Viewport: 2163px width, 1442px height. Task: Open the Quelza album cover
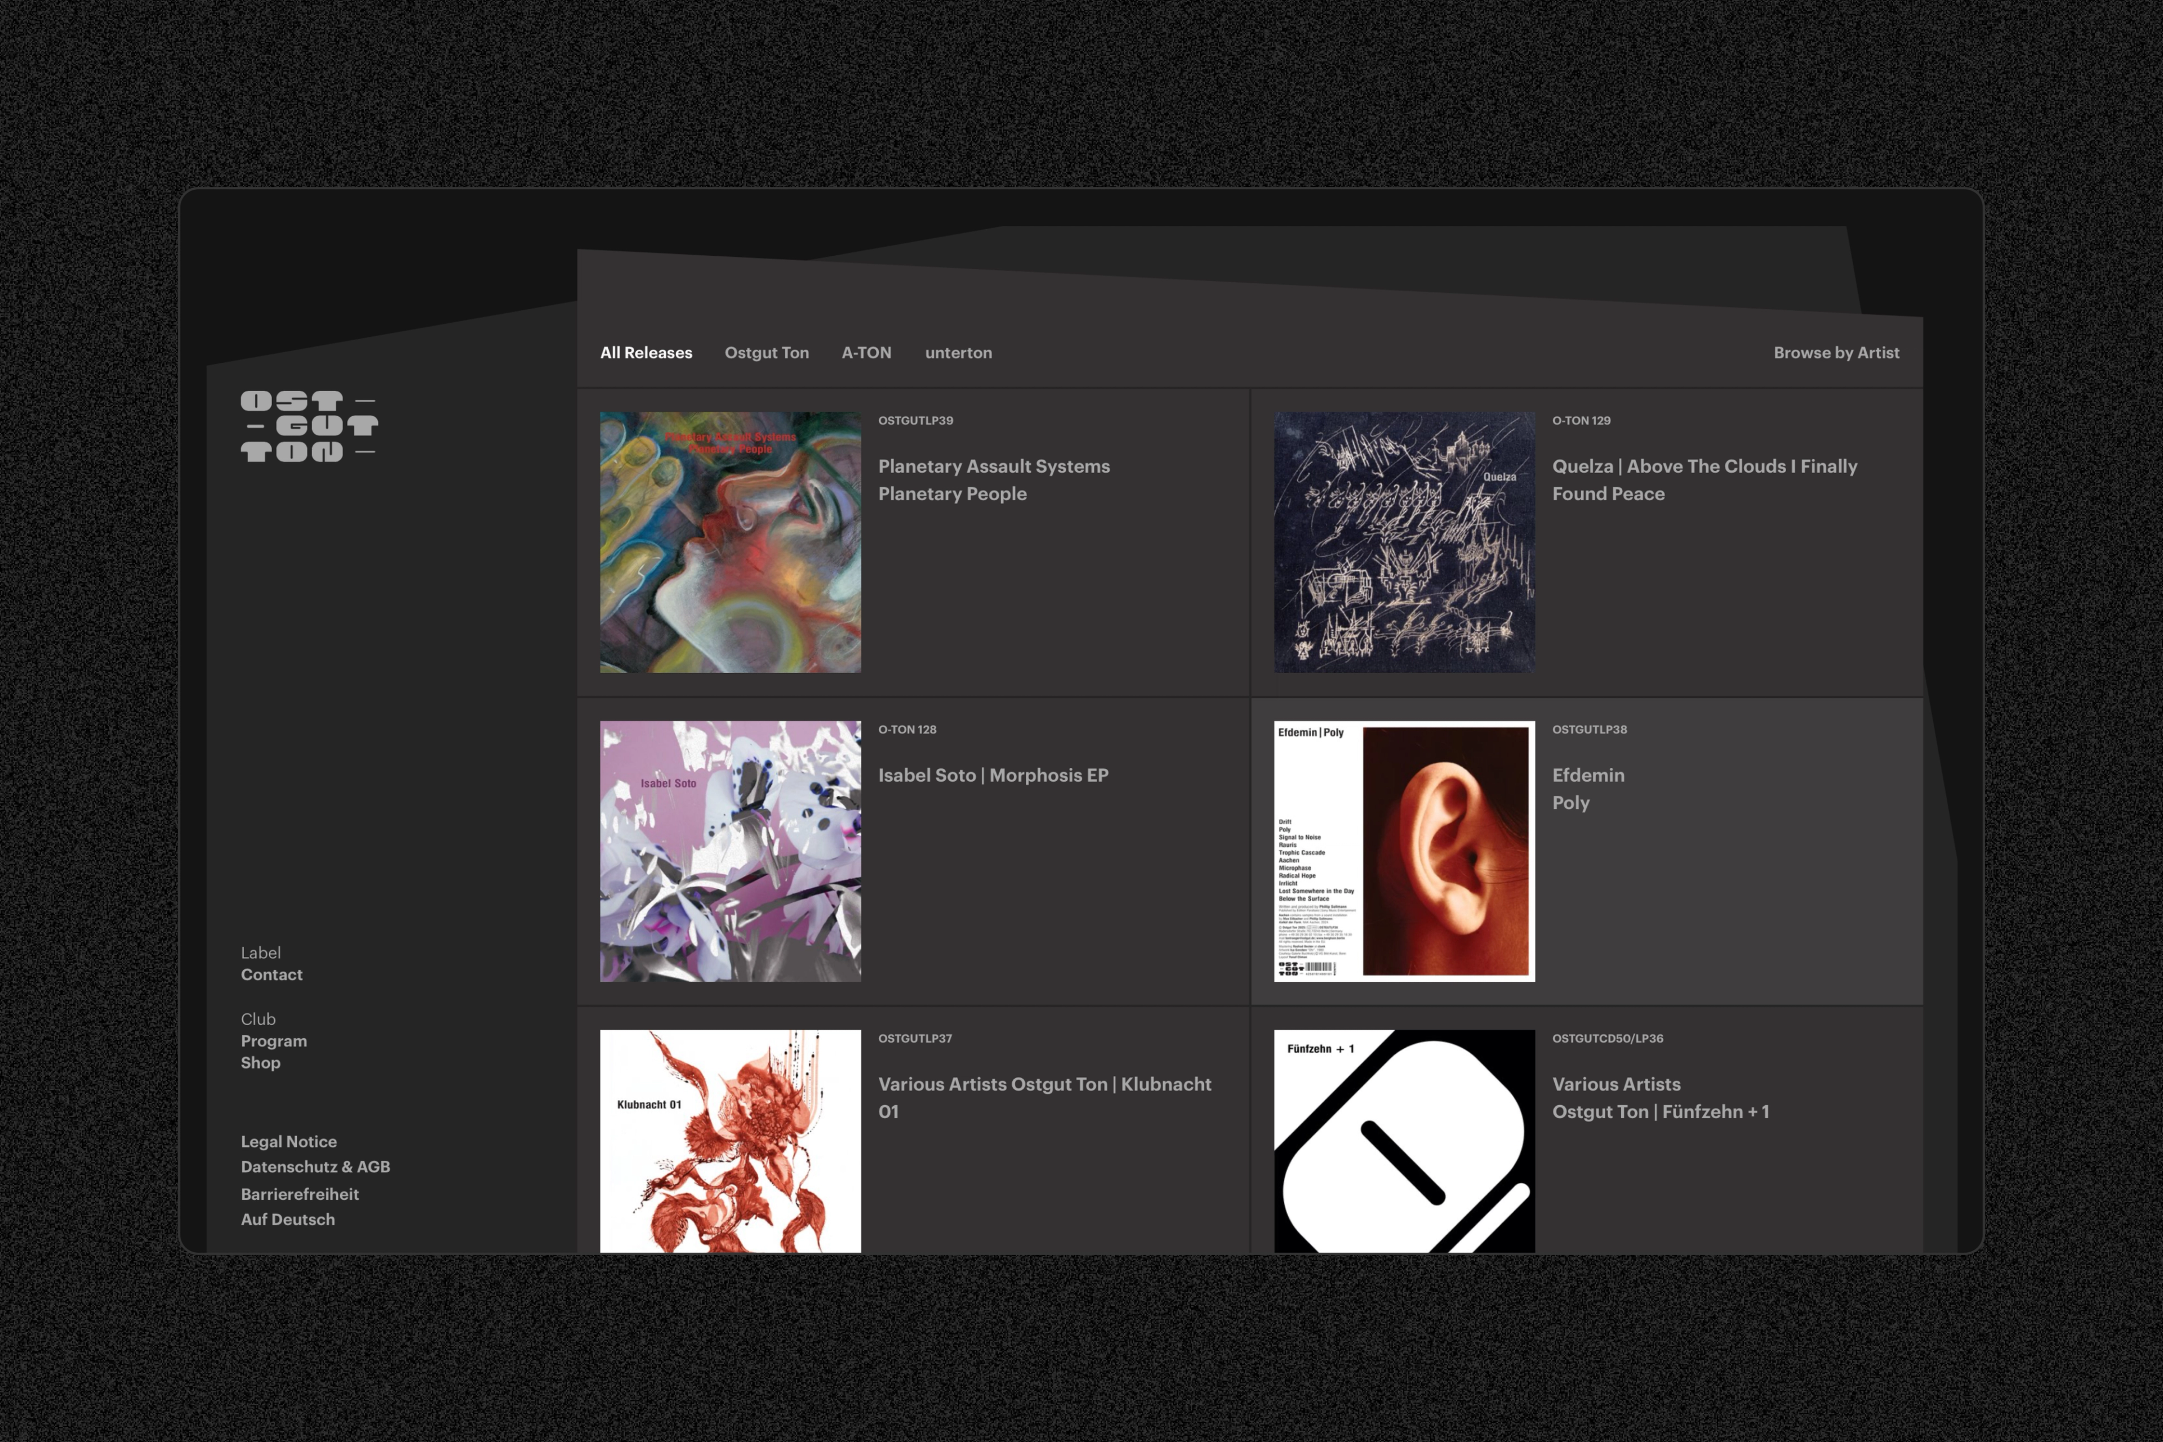1403,542
